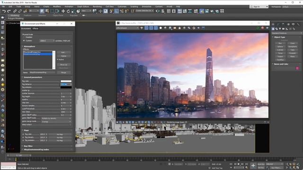Toggle the fog color map checkbox

click(x=23, y=134)
